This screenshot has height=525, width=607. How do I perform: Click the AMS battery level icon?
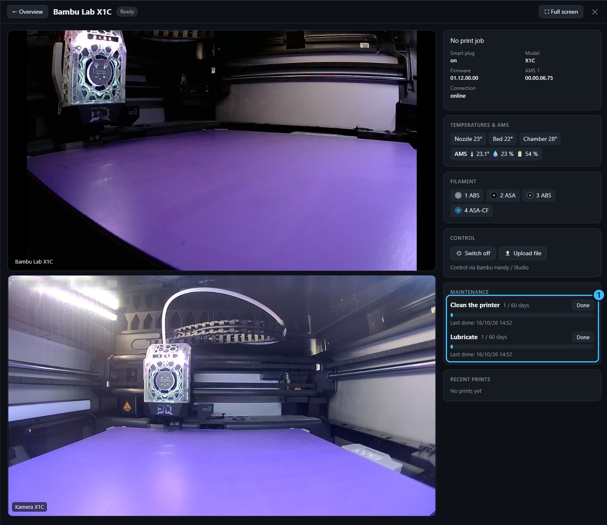(519, 154)
